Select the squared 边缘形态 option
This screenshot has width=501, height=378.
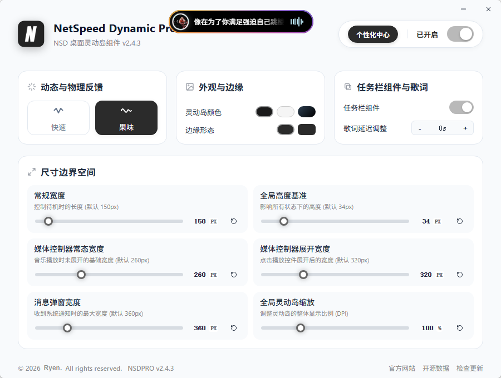pos(307,130)
